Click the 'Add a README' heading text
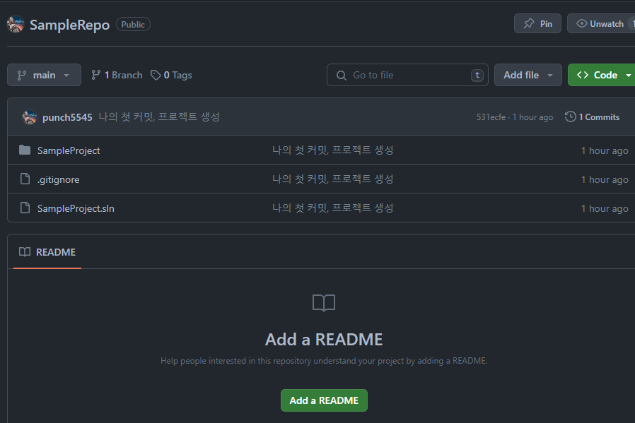This screenshot has height=423, width=635. point(324,339)
